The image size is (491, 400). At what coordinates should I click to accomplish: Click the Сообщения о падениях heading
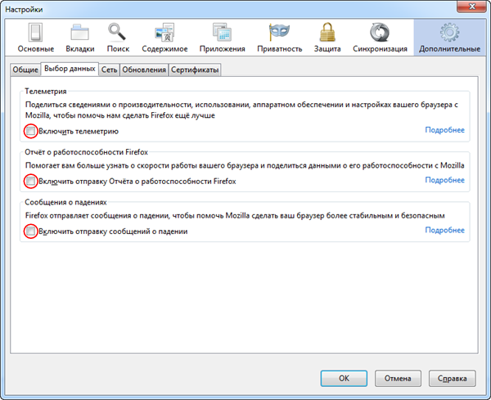[65, 202]
